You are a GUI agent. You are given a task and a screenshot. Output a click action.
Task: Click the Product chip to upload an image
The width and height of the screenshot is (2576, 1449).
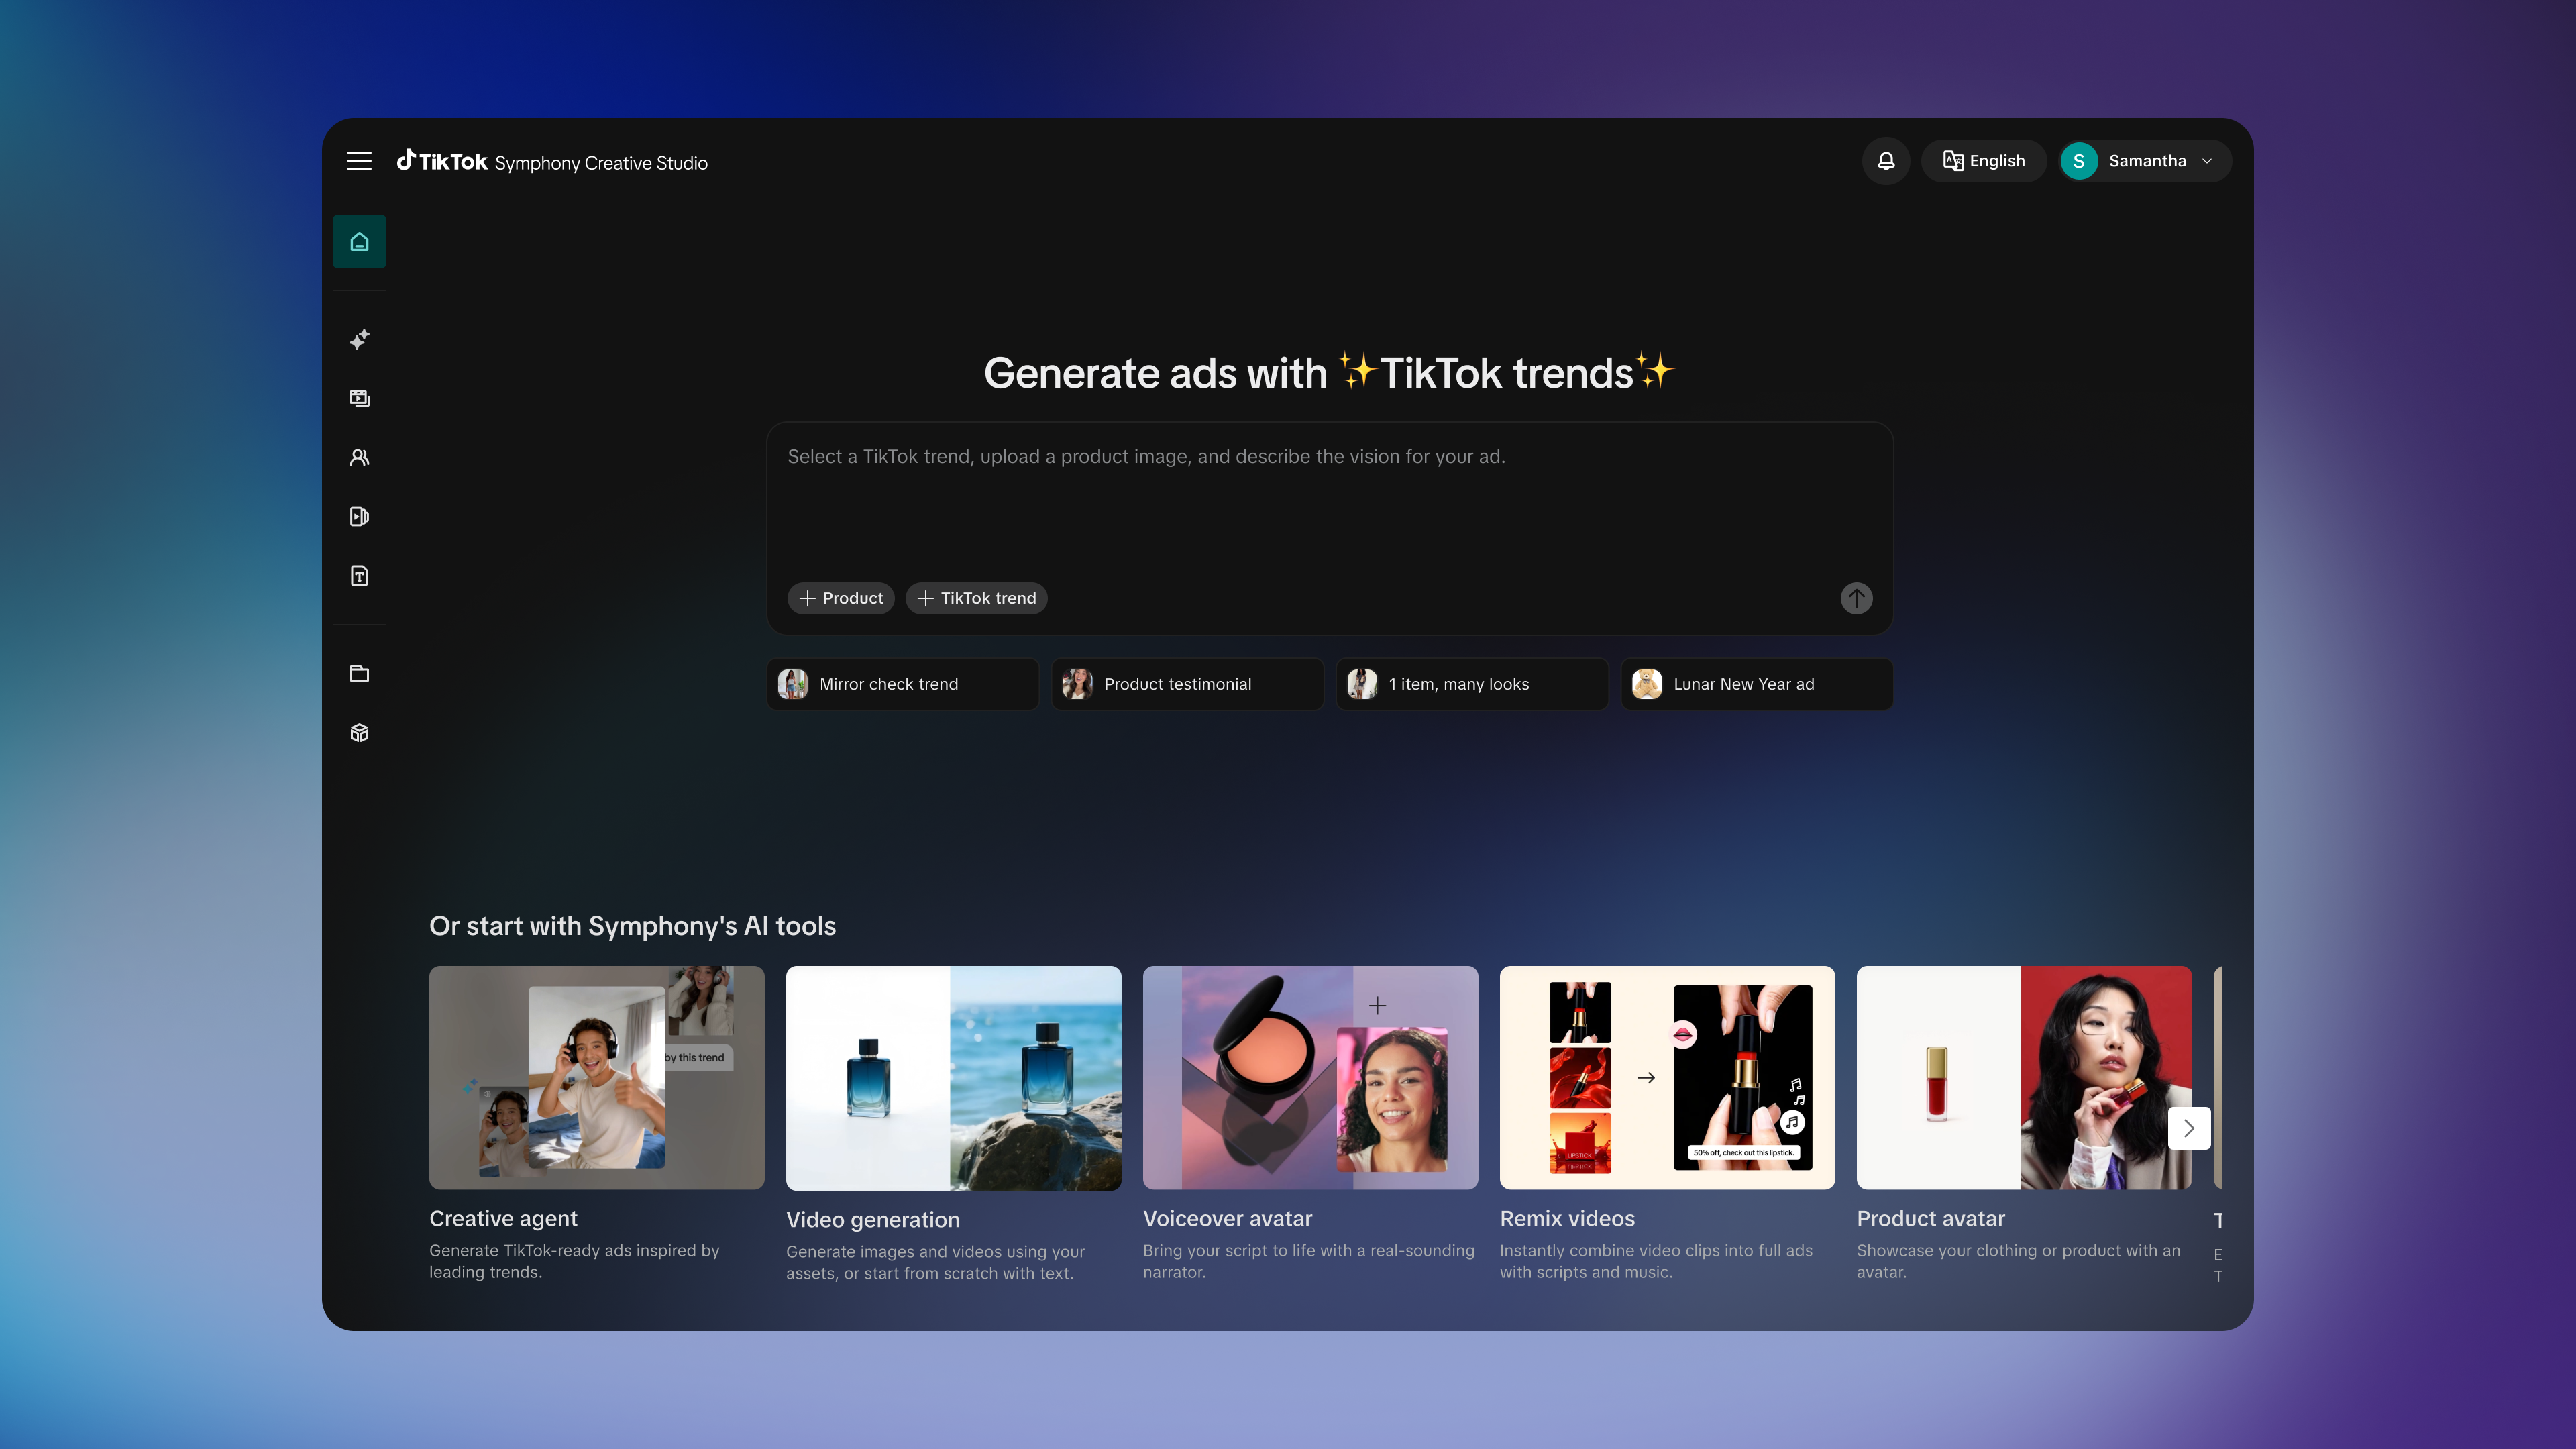click(841, 598)
